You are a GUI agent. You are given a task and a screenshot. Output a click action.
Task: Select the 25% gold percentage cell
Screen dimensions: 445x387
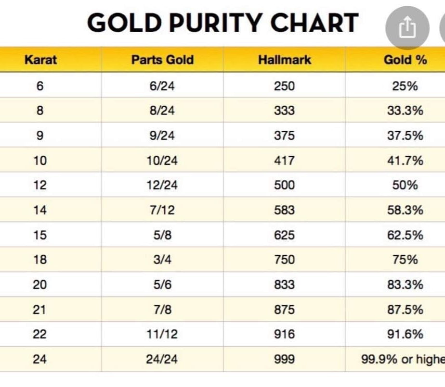(405, 86)
